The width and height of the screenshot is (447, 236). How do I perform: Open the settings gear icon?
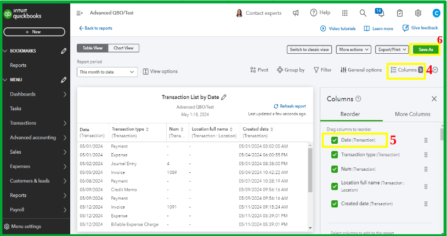(418, 13)
